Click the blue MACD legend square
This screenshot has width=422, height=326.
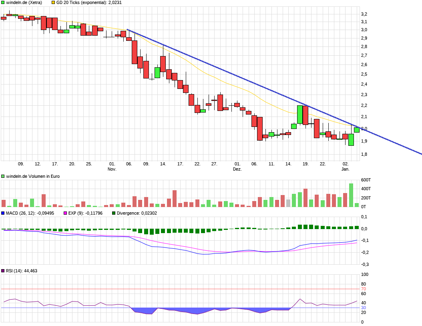pyautogui.click(x=3, y=213)
